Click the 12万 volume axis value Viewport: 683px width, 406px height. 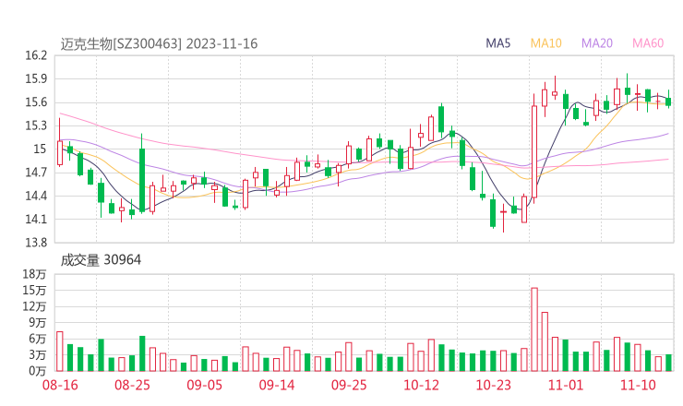35,306
